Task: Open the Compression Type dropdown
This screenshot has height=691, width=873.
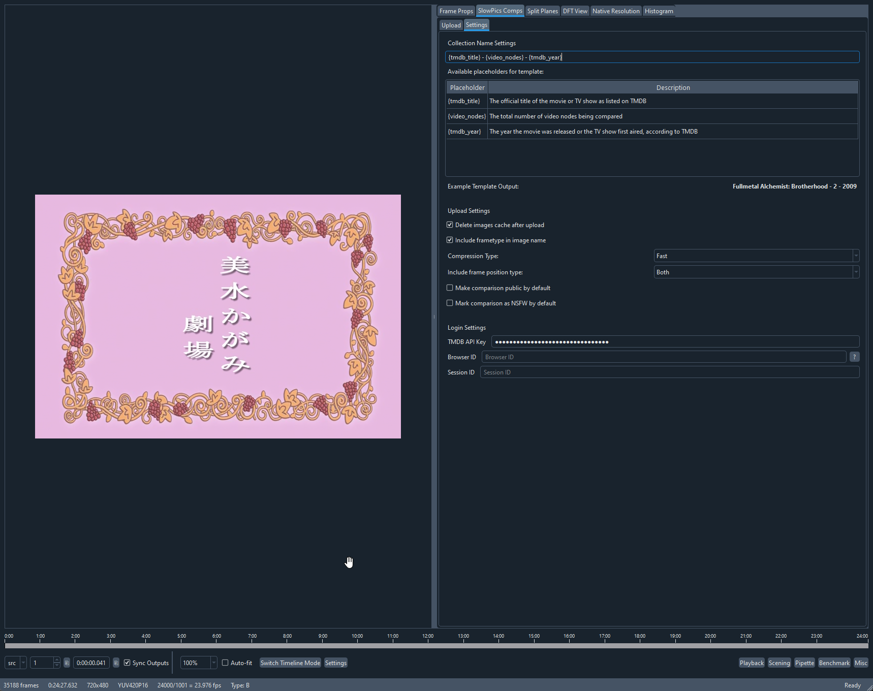Action: tap(756, 256)
